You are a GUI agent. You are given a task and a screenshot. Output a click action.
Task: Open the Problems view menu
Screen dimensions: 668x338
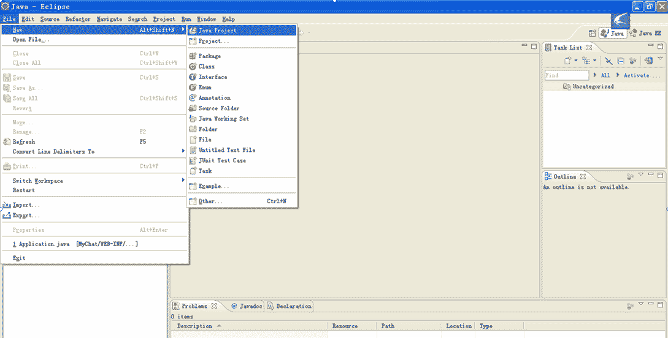click(641, 304)
